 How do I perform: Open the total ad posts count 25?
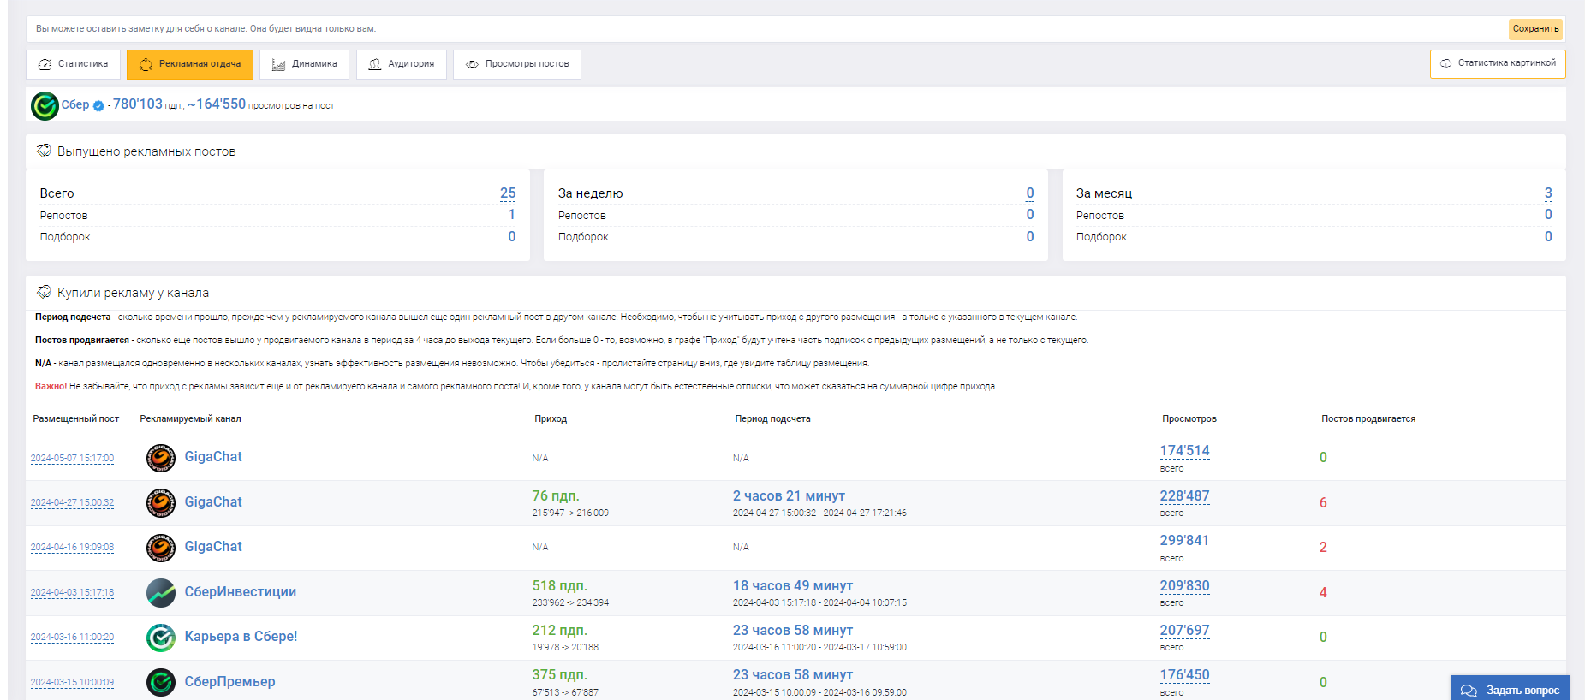(508, 193)
